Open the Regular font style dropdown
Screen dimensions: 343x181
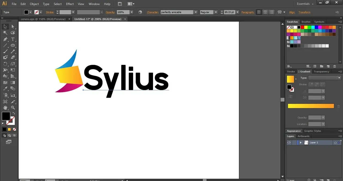[215, 12]
